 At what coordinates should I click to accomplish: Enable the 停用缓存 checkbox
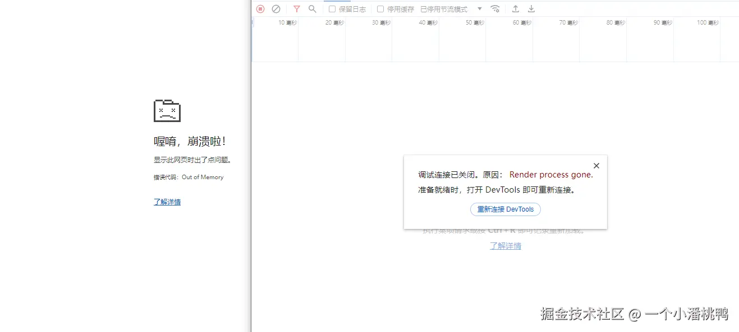pyautogui.click(x=380, y=8)
